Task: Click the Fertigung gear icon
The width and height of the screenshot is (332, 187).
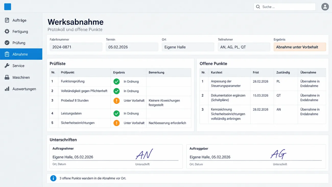Action: click(7, 31)
